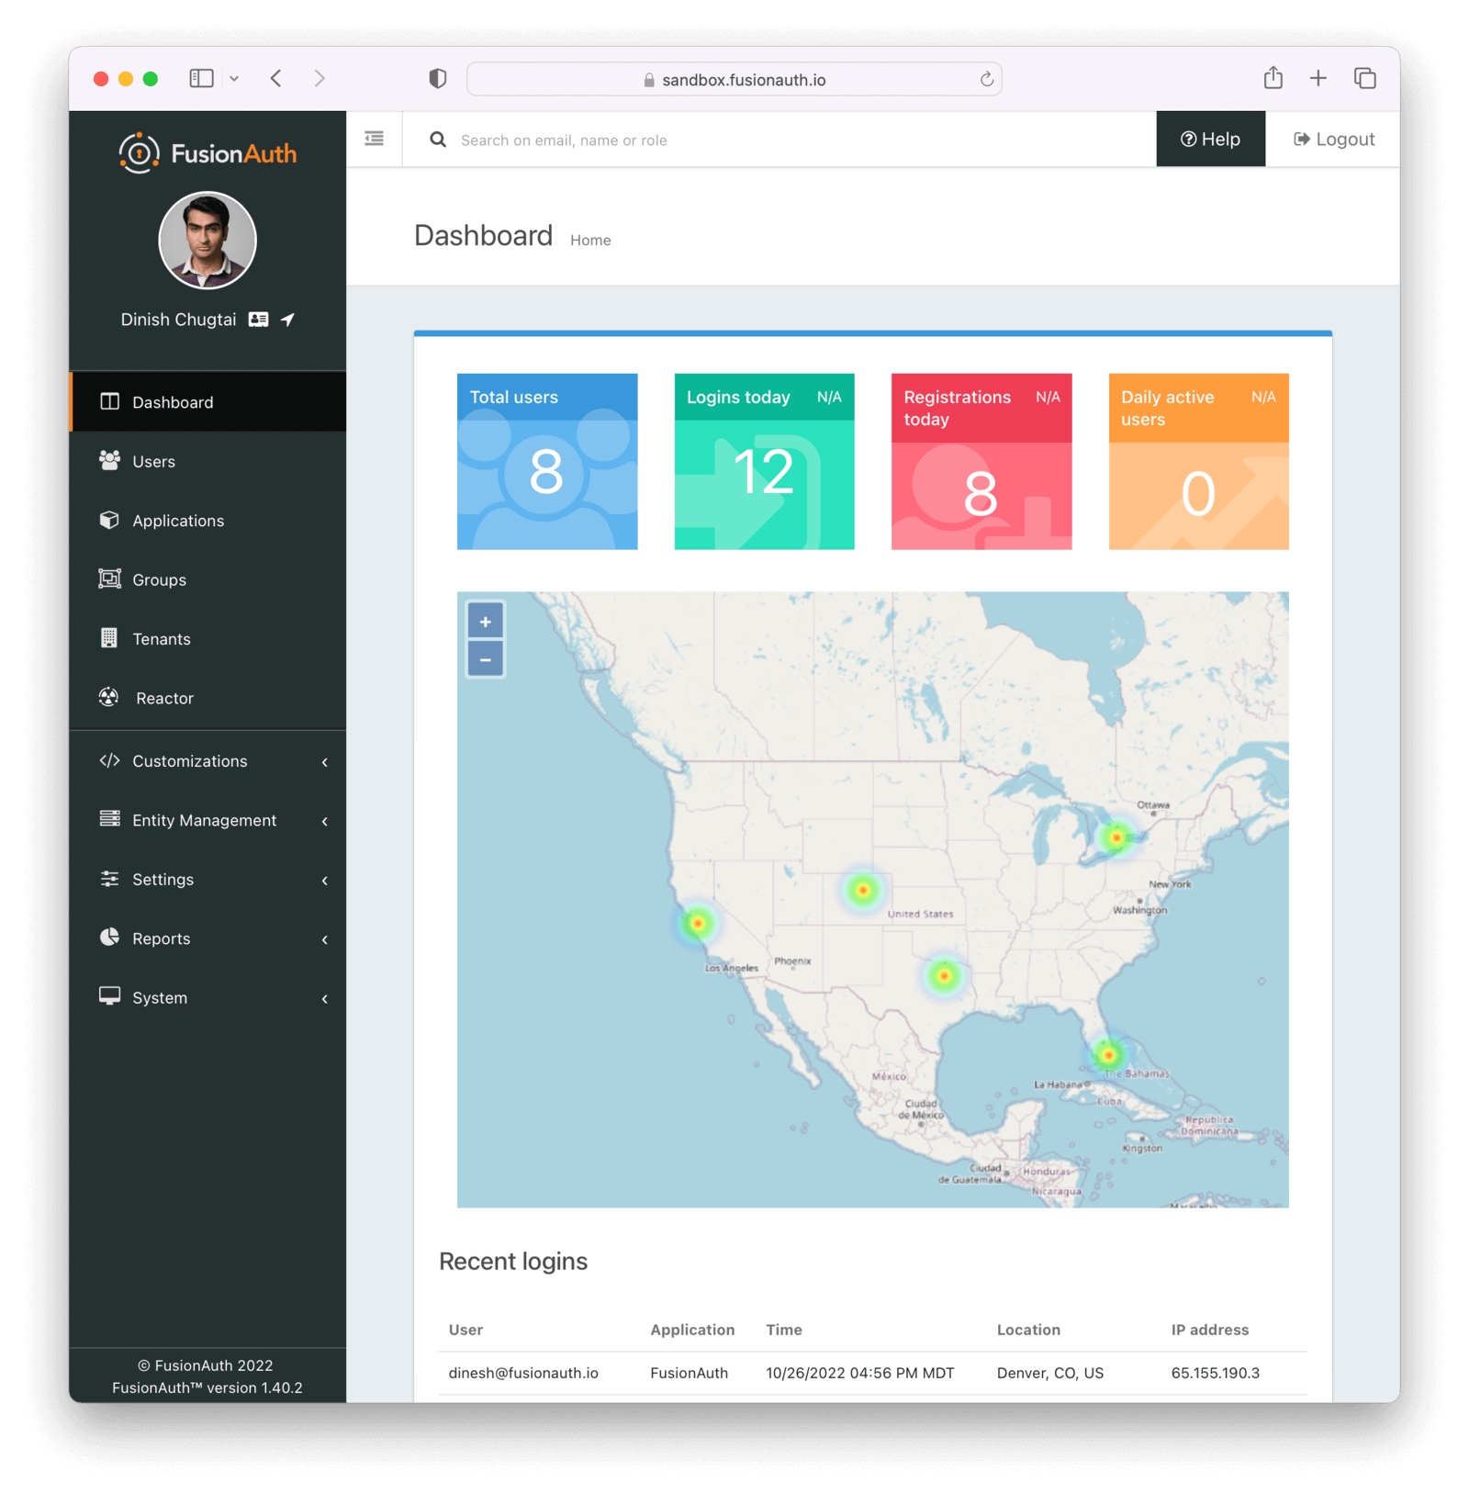The image size is (1469, 1494).
Task: Click the Florida heat spot on map
Action: 1108,1054
